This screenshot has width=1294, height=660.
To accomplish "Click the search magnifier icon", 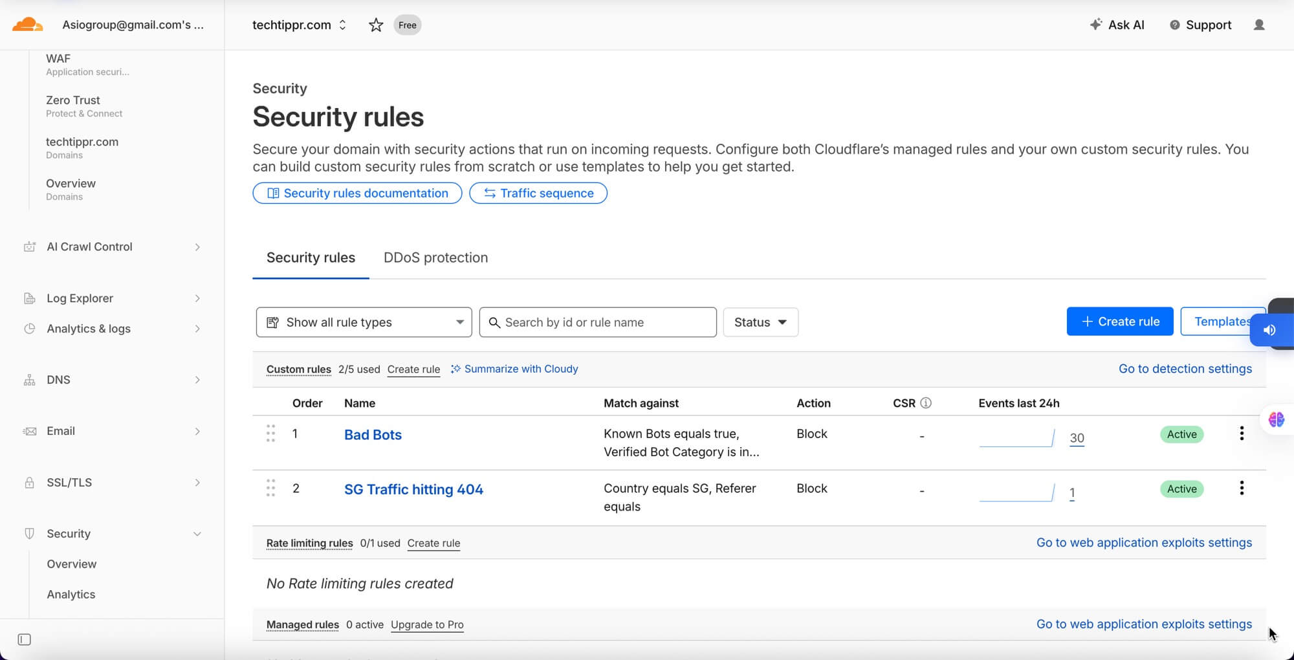I will pyautogui.click(x=494, y=322).
